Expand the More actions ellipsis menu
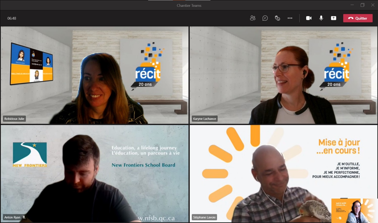 tap(290, 18)
